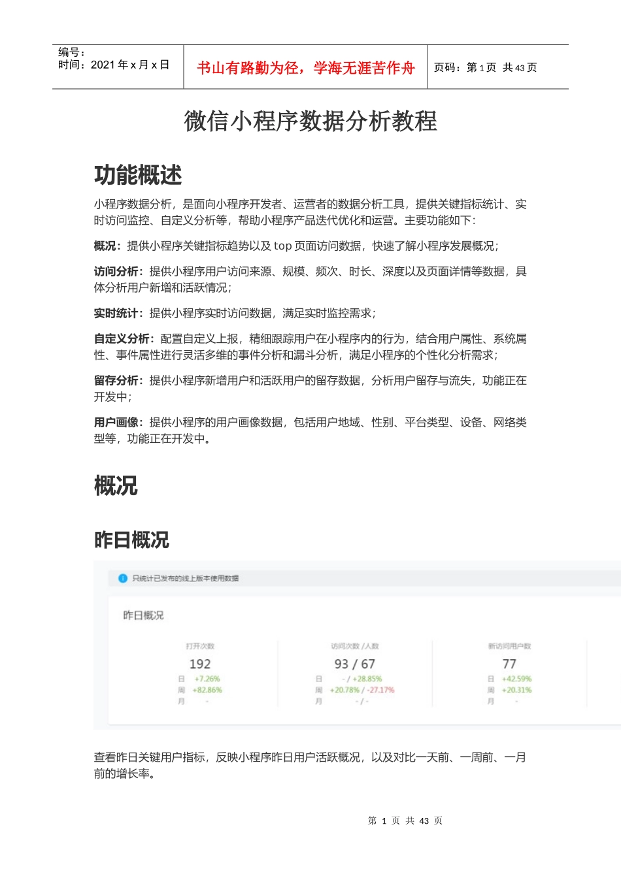The width and height of the screenshot is (621, 878).
Task: Click the value 93 / 67
Action: pos(355,664)
